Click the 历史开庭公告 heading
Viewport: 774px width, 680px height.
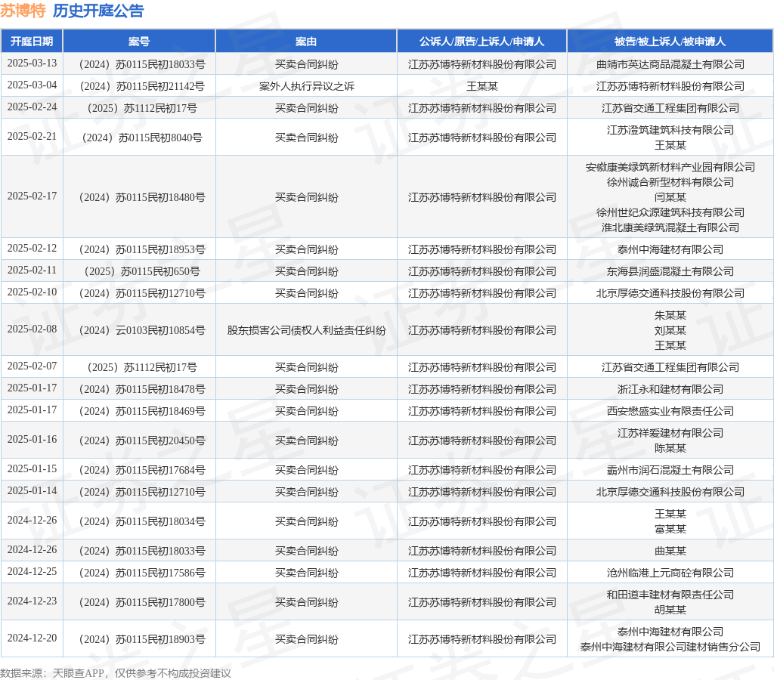click(98, 11)
